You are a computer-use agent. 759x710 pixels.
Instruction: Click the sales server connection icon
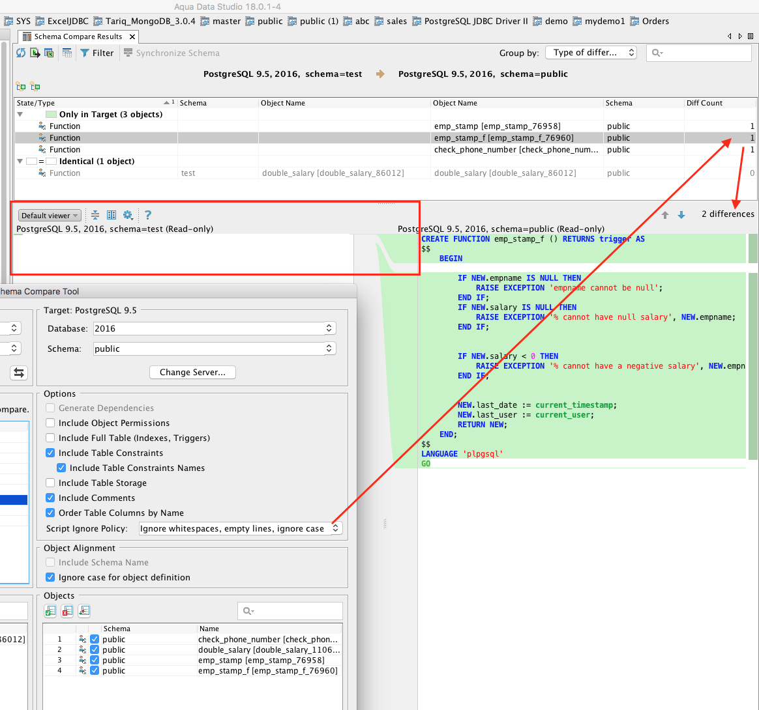[379, 21]
